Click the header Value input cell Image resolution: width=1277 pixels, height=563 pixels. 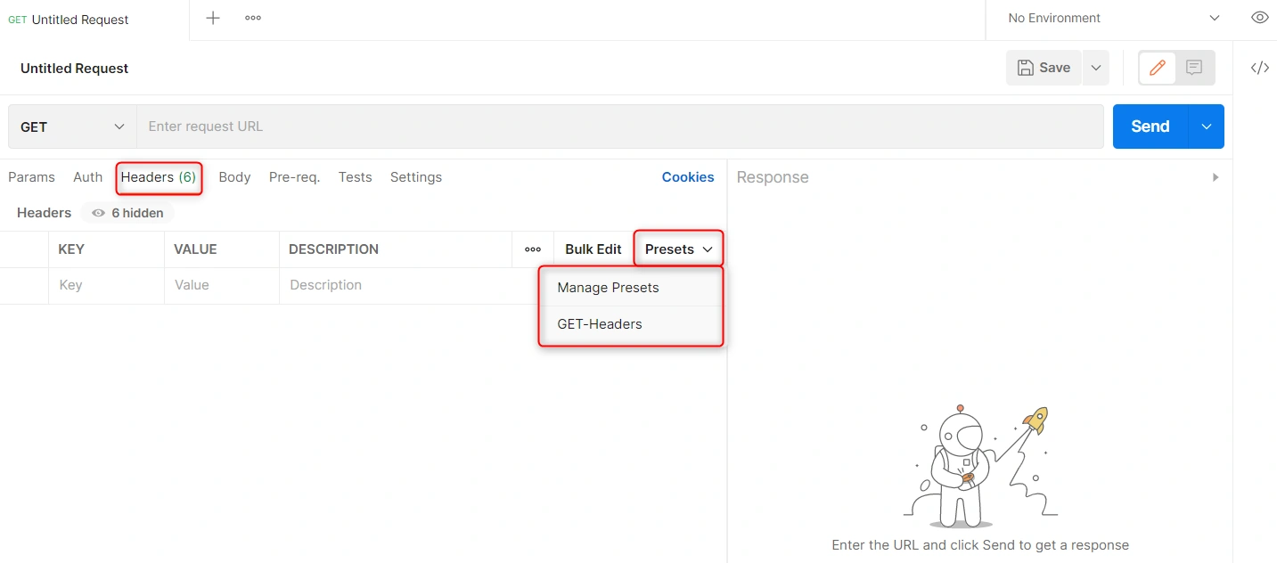point(222,286)
